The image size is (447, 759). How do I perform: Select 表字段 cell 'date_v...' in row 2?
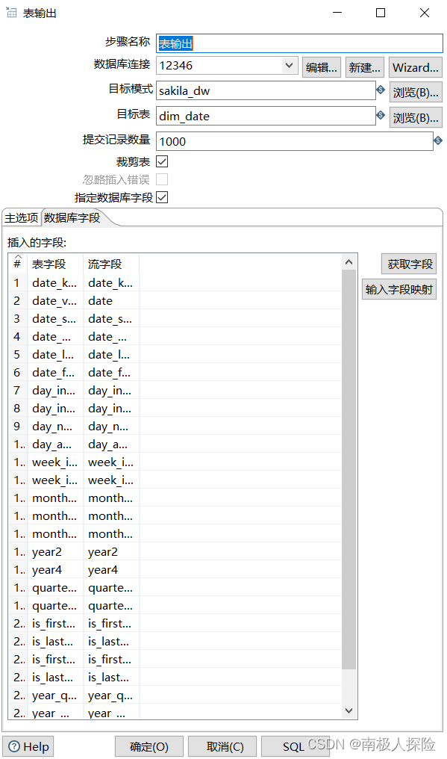pyautogui.click(x=56, y=300)
